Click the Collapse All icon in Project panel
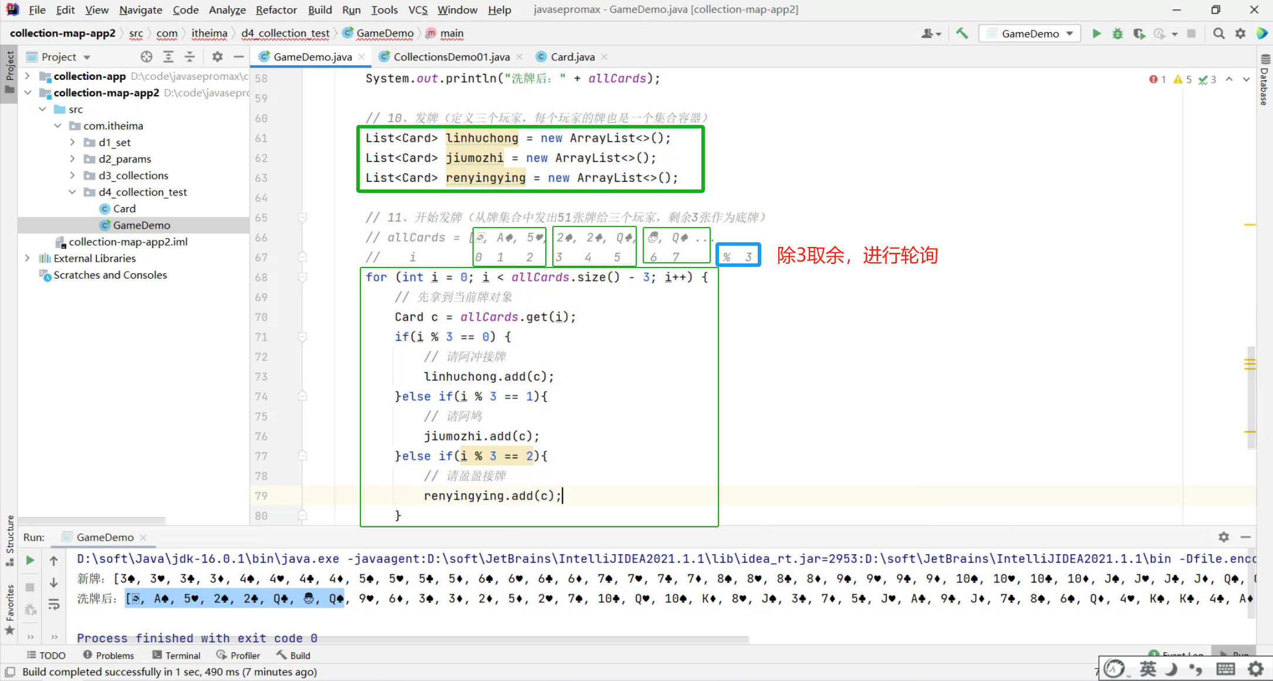Screen dimensions: 1273x681 click(190, 57)
